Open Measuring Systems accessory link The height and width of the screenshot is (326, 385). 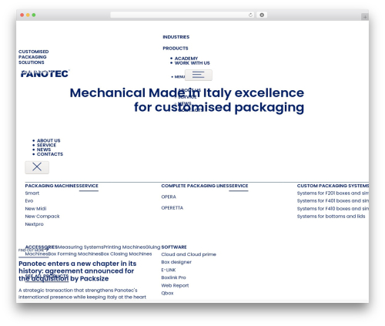(80, 247)
